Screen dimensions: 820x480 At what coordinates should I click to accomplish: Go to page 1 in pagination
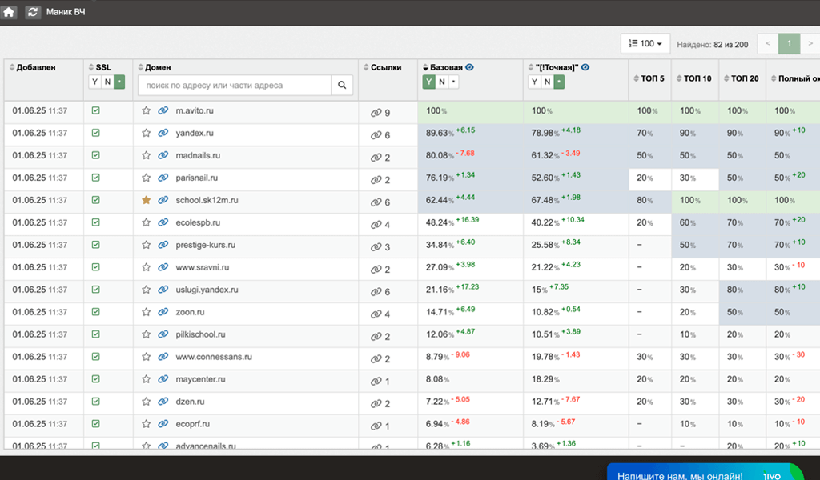790,44
